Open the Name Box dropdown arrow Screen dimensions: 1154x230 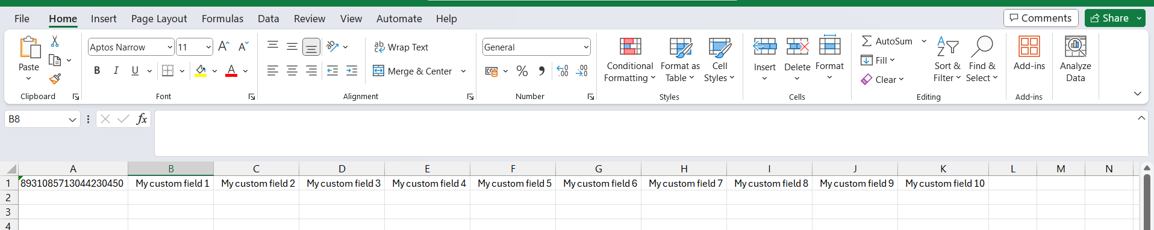click(x=72, y=120)
